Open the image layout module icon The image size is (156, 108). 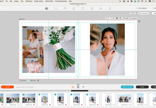[92, 8]
